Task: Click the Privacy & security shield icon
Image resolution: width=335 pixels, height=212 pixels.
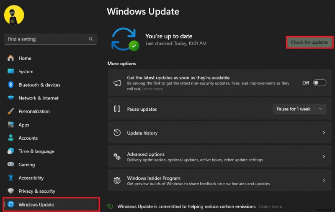Action: 11,191
